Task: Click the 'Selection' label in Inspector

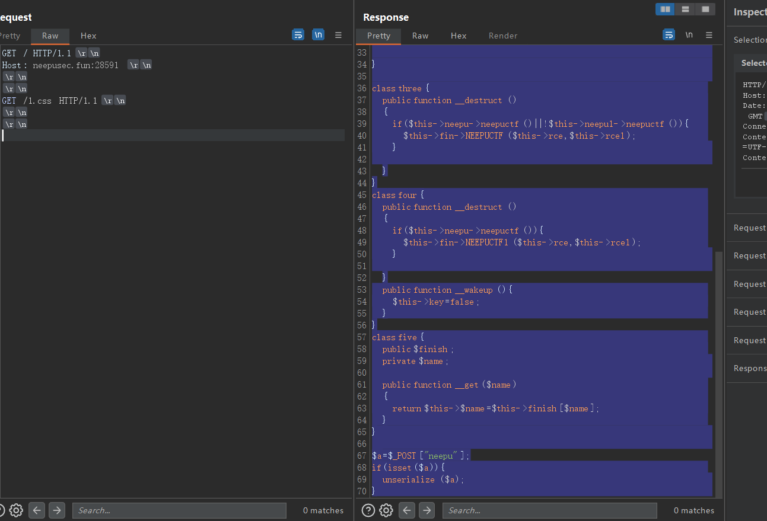Action: pos(750,40)
